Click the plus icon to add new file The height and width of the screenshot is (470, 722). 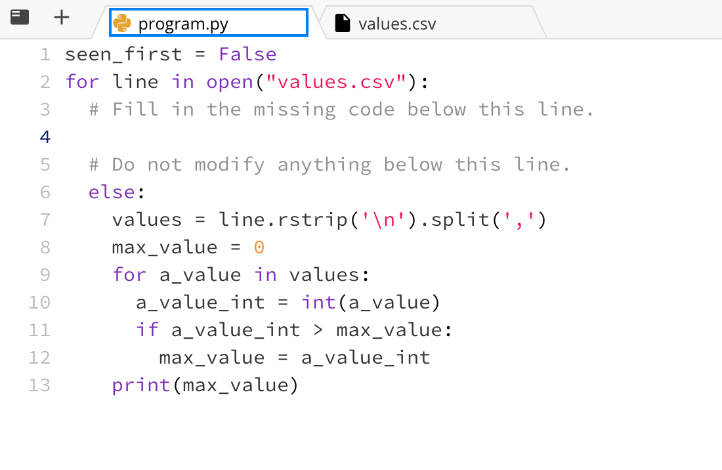(x=61, y=17)
